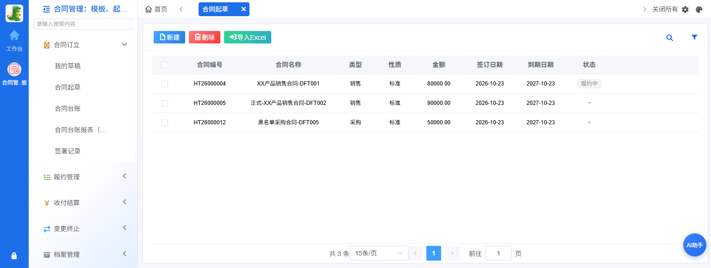Go to next page arrow in pagination
Screen dimensions: 711x268
tap(452, 253)
